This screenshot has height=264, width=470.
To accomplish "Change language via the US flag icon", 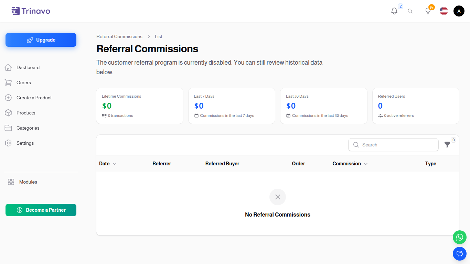I will tap(444, 11).
